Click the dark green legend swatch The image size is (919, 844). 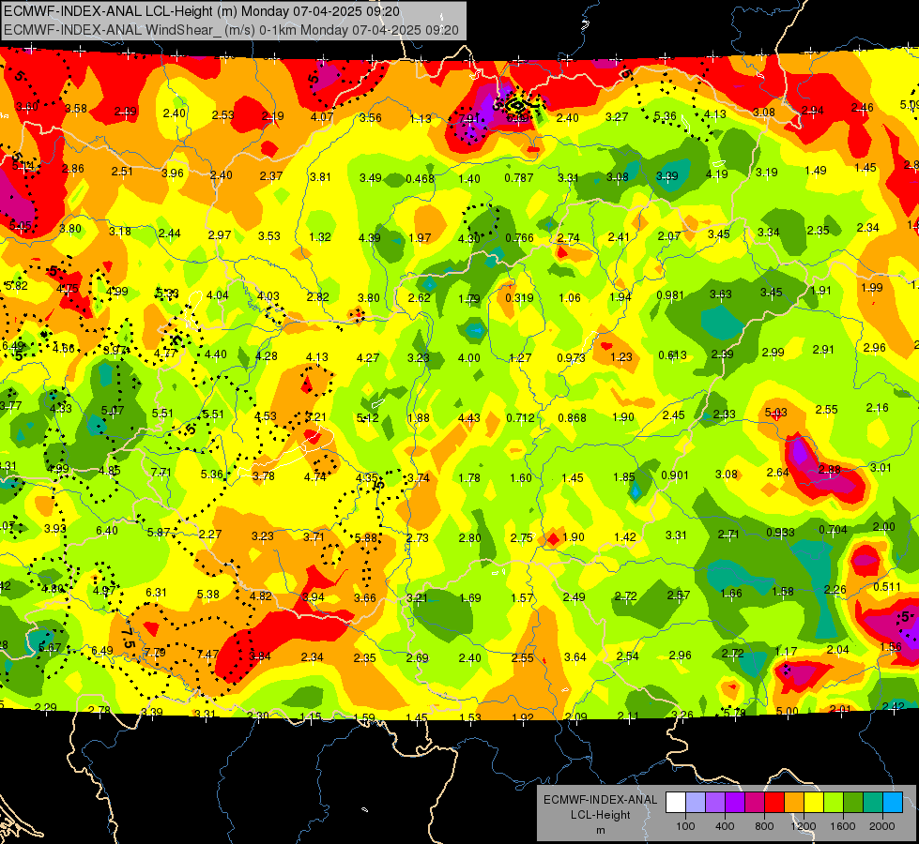[x=853, y=803]
